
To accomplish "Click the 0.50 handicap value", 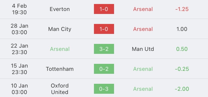I will click(182, 49).
